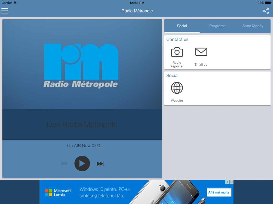Click the AdChoices triangle icon
Viewport: 273px width, 204px height.
[x=227, y=182]
